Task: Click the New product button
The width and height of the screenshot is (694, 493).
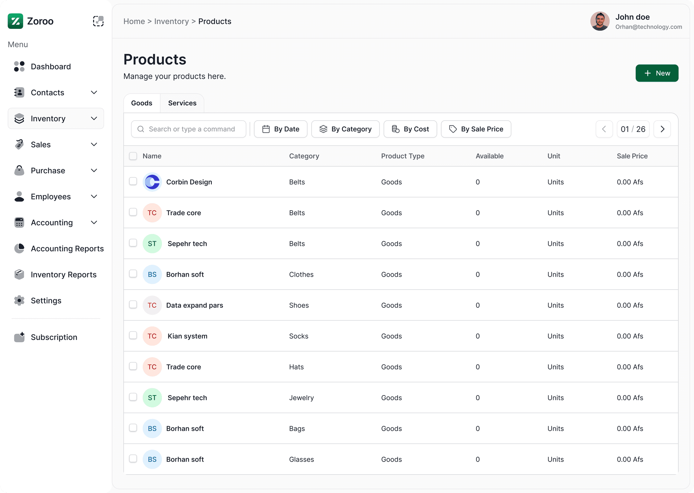Action: click(657, 73)
